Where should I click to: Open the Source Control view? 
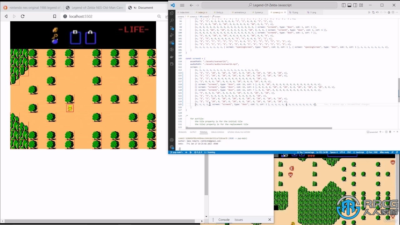click(x=172, y=28)
